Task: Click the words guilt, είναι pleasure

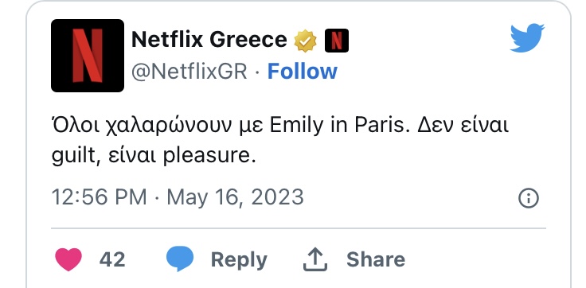Action: (154, 154)
